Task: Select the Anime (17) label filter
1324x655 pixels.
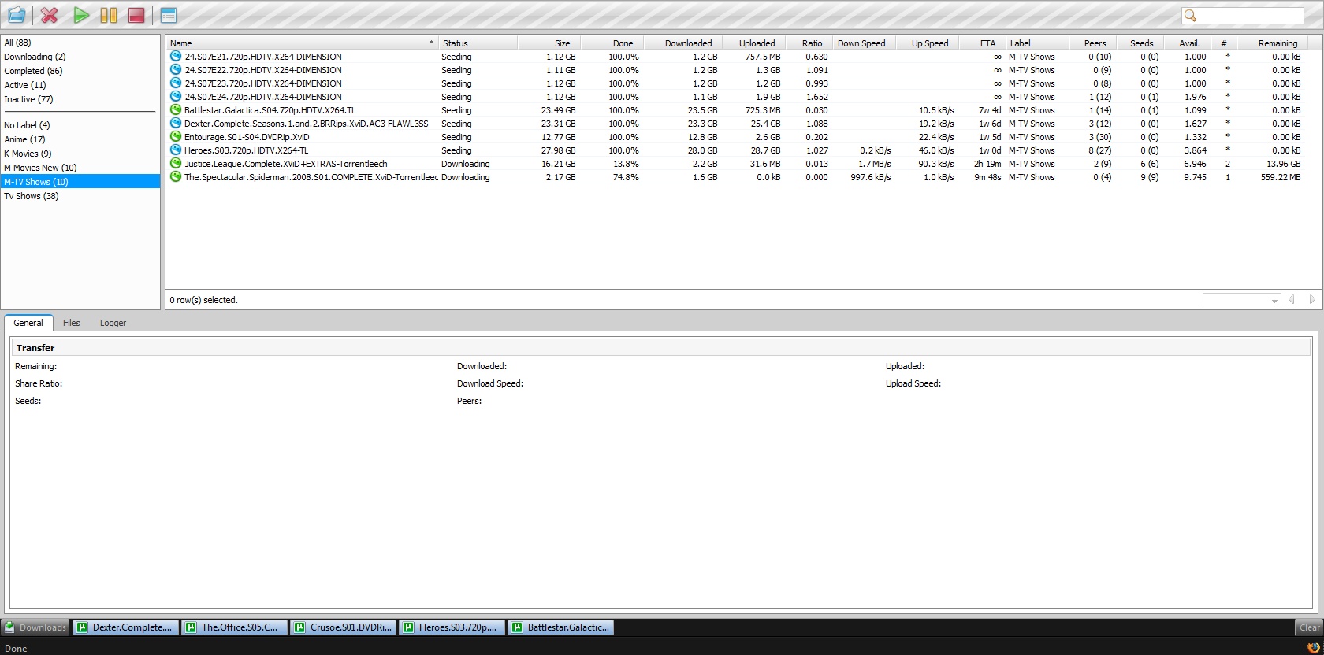Action: coord(24,139)
